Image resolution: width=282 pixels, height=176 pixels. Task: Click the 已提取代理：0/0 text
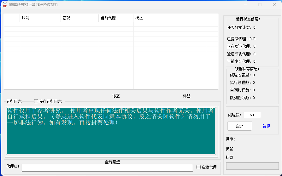[241, 39]
